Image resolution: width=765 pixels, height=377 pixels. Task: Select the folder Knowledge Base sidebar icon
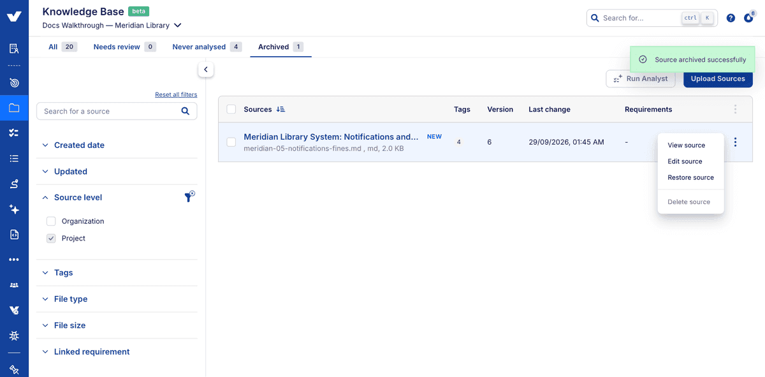[14, 108]
